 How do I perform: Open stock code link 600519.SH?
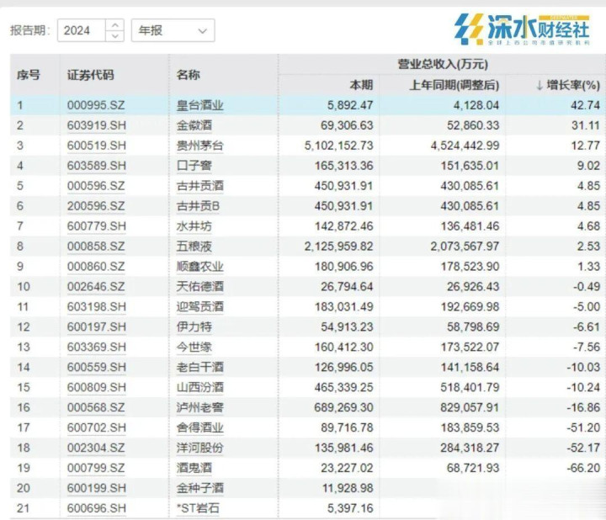(96, 146)
